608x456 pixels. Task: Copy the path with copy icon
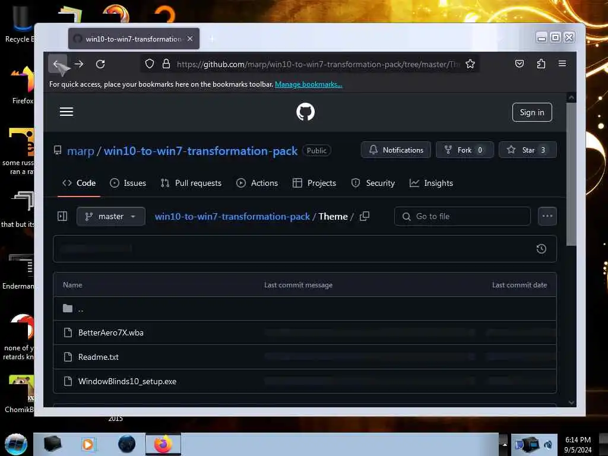364,216
